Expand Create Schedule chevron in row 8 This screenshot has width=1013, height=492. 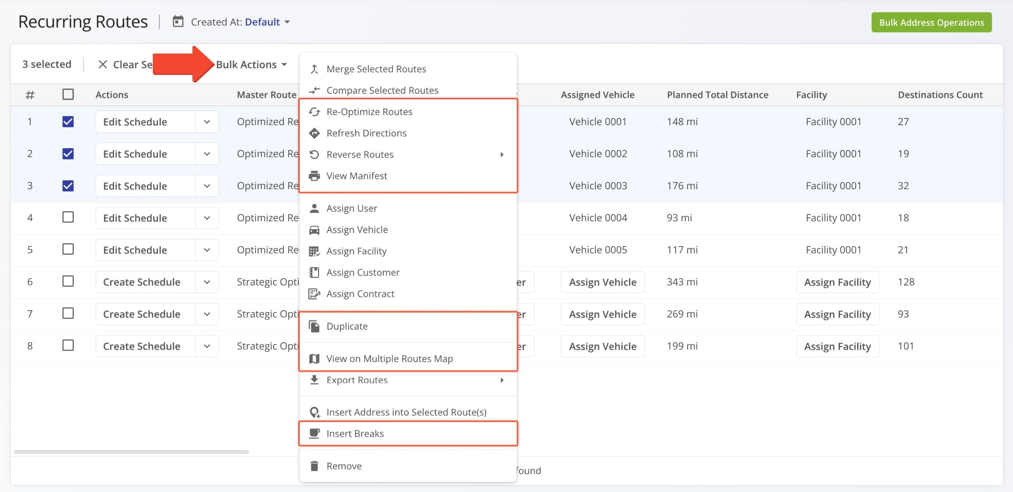(207, 346)
